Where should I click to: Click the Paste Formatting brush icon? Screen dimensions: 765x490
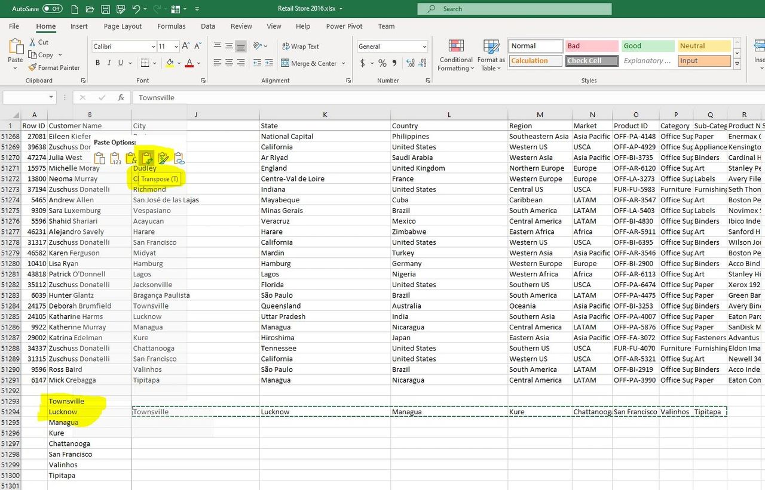(x=163, y=158)
